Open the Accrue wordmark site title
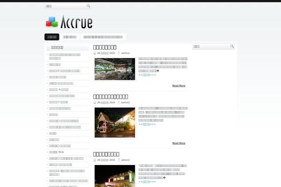Screen dimensions: 281x187 [x=76, y=22]
